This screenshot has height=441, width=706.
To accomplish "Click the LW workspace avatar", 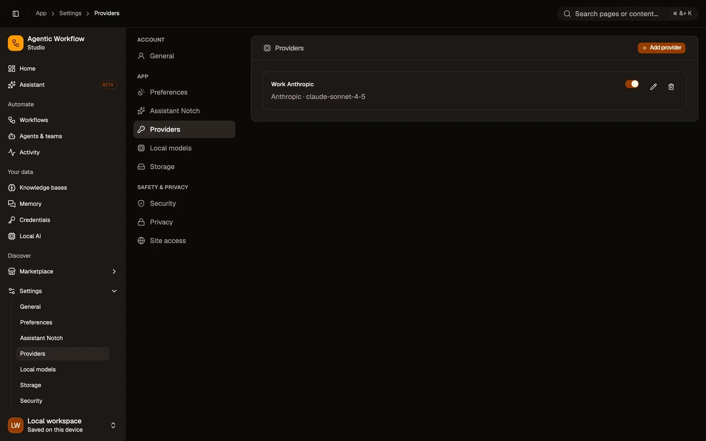I will pos(16,425).
